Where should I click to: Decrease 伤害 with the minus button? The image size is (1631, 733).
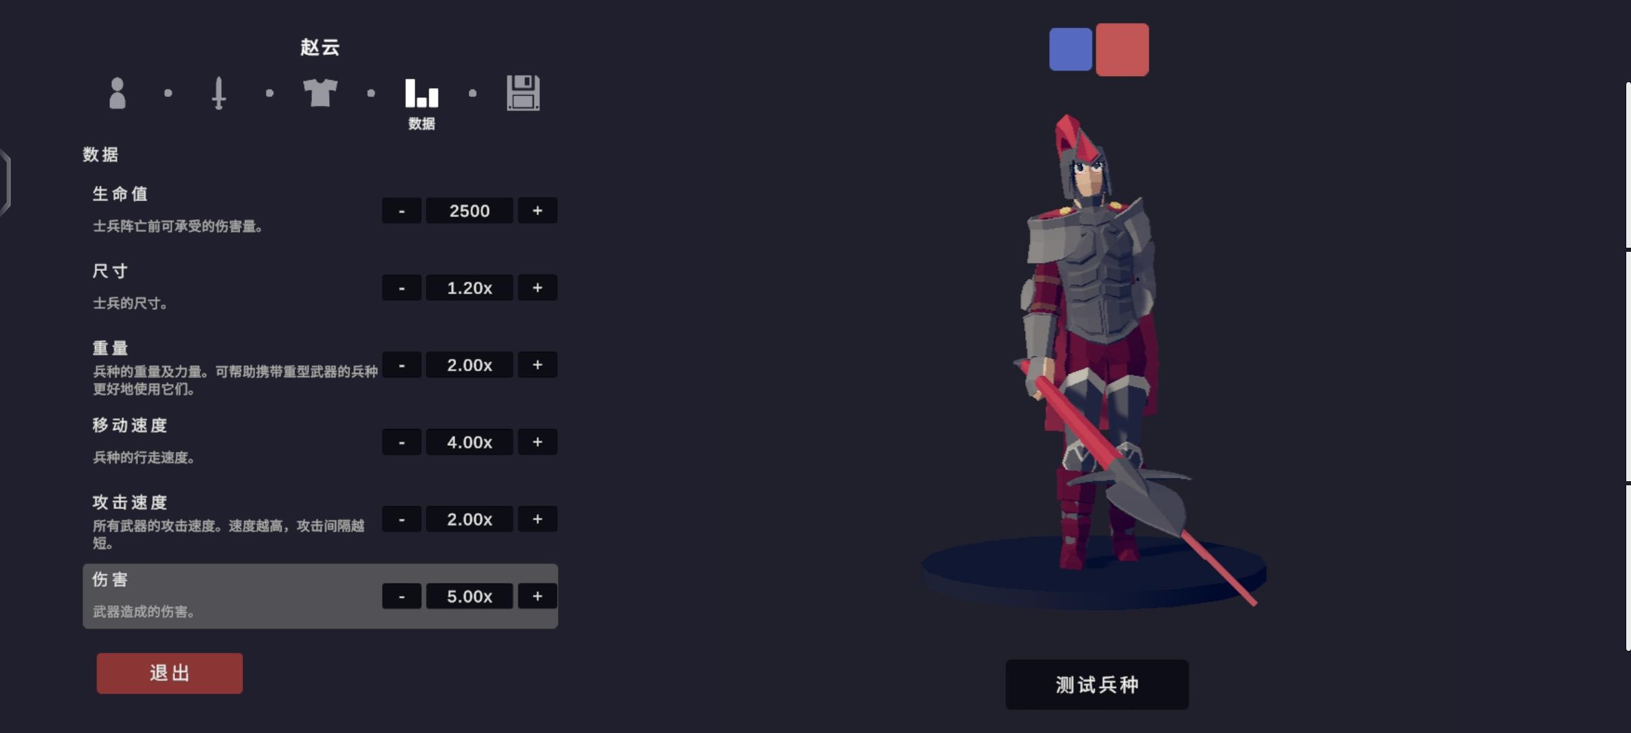tap(402, 596)
